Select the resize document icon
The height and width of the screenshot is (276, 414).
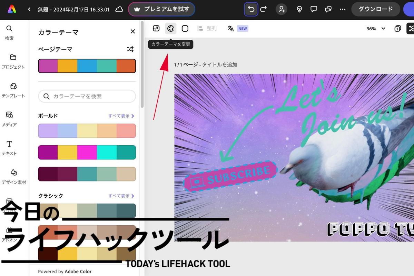tap(156, 28)
